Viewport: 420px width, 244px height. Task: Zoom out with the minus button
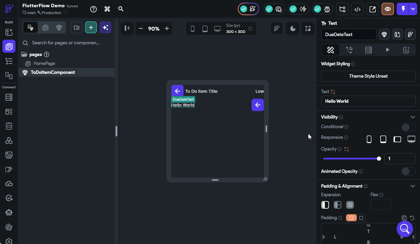point(140,29)
